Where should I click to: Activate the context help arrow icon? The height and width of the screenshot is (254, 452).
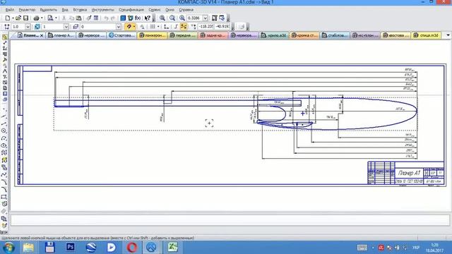click(148, 18)
